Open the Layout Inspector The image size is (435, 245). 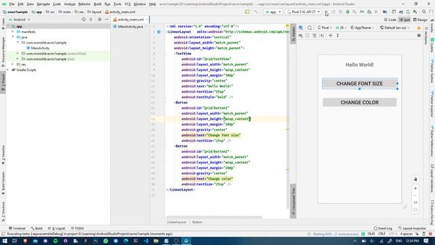[x=413, y=229]
